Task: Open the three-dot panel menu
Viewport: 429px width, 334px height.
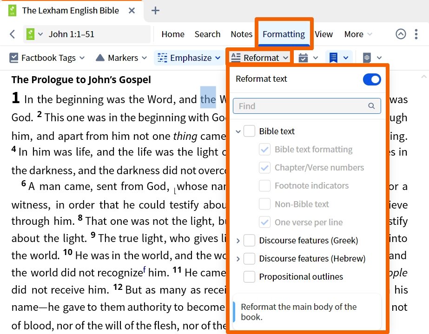Action: 416,34
